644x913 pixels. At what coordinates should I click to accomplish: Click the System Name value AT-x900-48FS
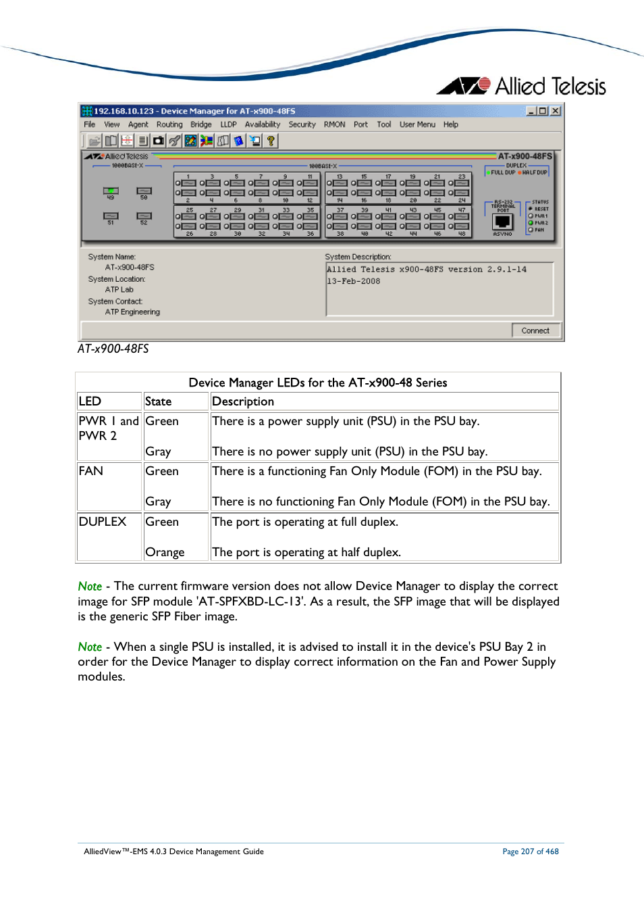(130, 267)
